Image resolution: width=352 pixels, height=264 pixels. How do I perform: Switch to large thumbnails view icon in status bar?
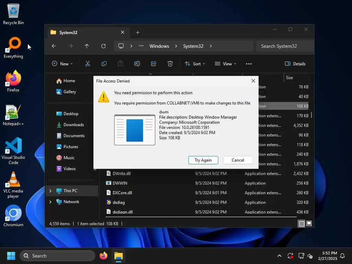click(x=309, y=223)
